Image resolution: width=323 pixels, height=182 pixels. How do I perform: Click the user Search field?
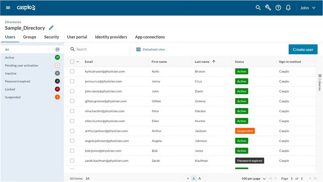point(99,49)
